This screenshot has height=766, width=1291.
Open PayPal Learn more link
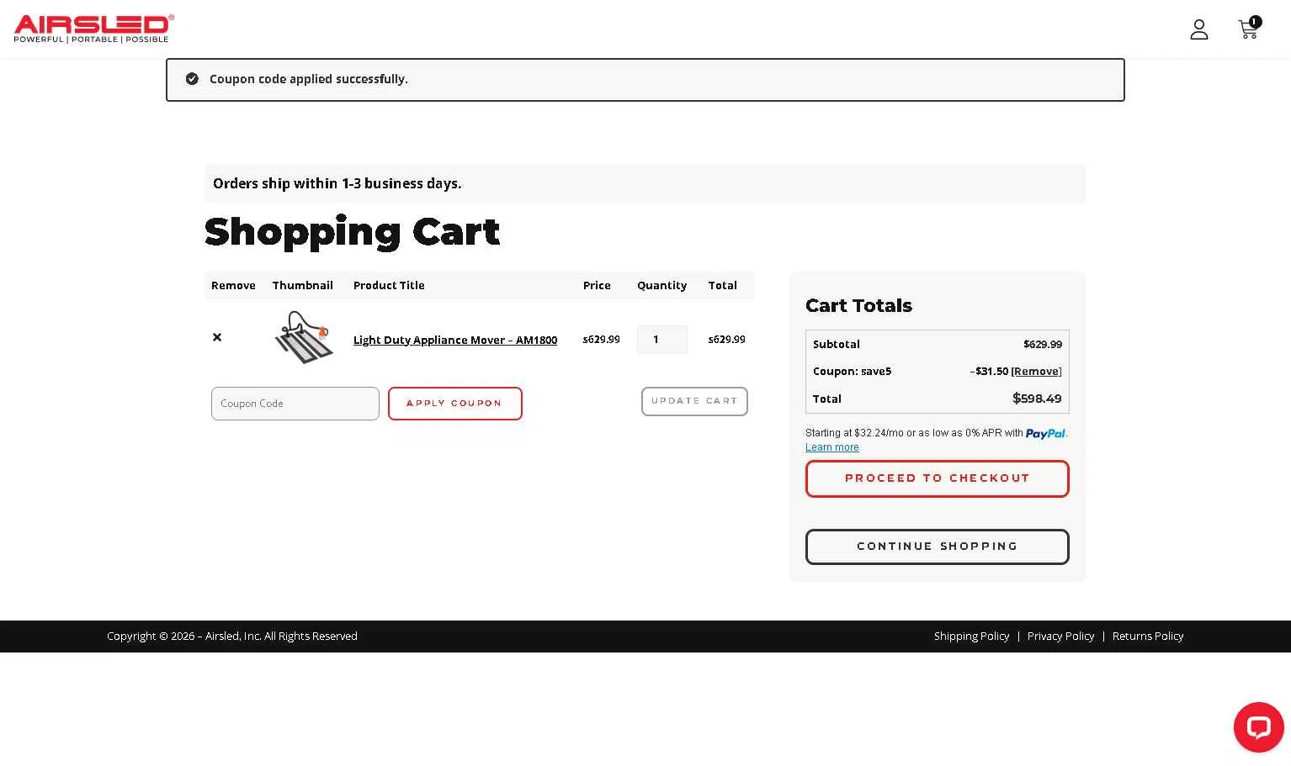[832, 447]
